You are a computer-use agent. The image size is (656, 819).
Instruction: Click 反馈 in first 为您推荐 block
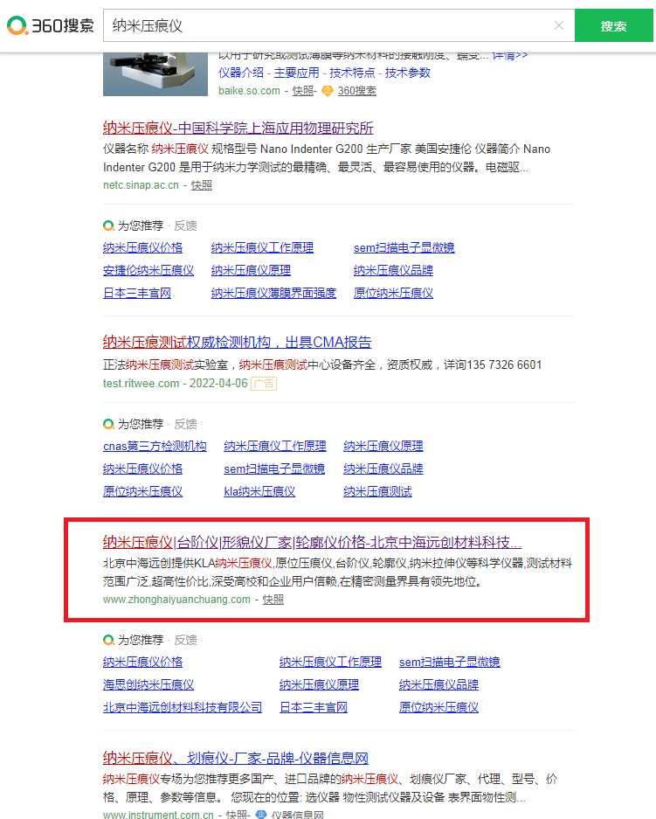click(185, 226)
